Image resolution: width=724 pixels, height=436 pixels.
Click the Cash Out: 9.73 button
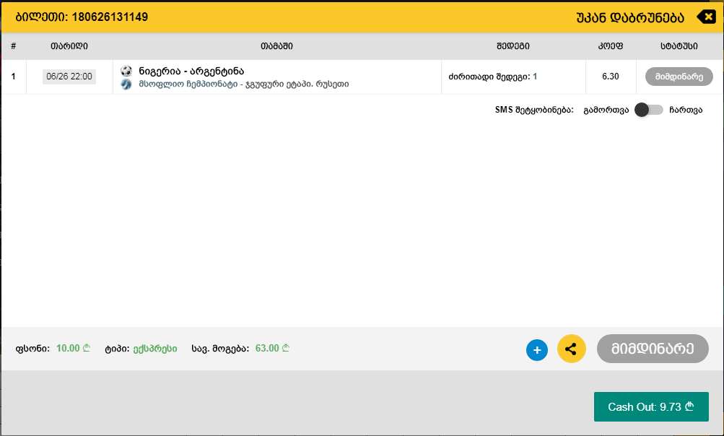(651, 407)
